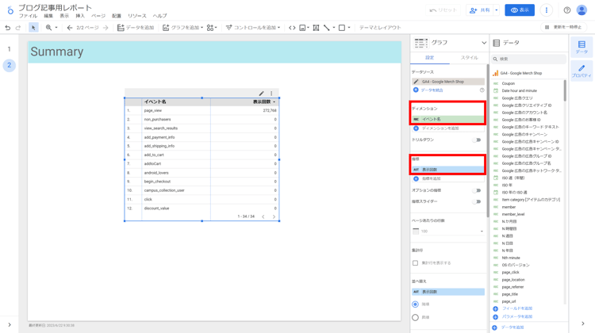Image resolution: width=595 pixels, height=333 pixels.
Task: Click the data field search box
Action: [530, 59]
